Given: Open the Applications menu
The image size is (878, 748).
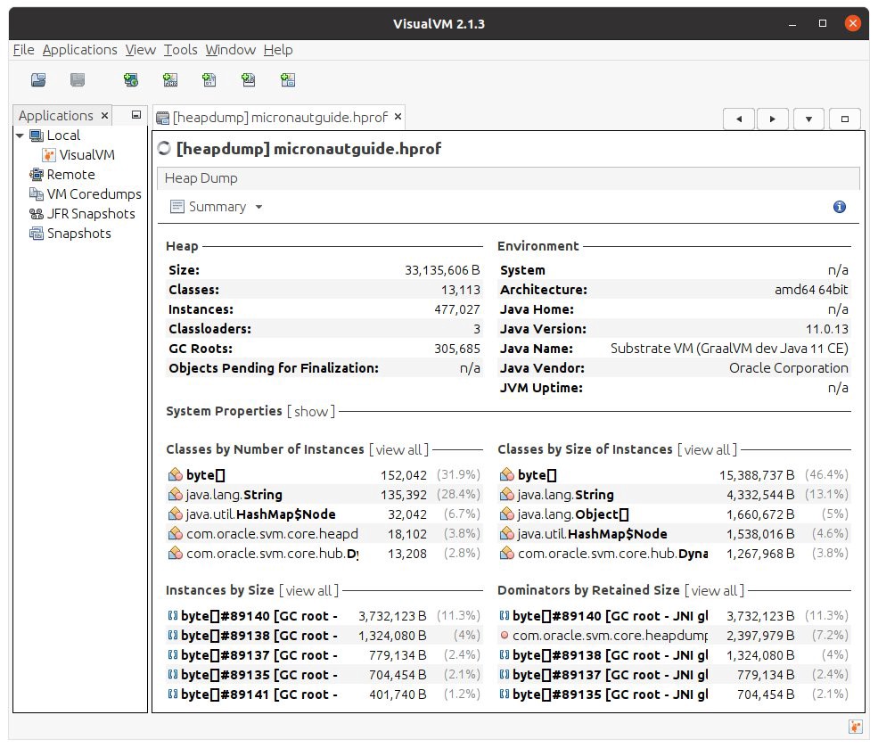Looking at the screenshot, I should coord(79,50).
